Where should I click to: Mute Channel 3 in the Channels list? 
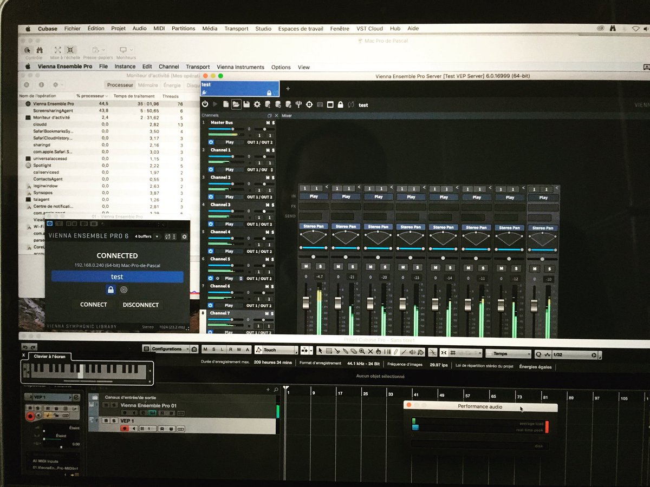pos(268,205)
